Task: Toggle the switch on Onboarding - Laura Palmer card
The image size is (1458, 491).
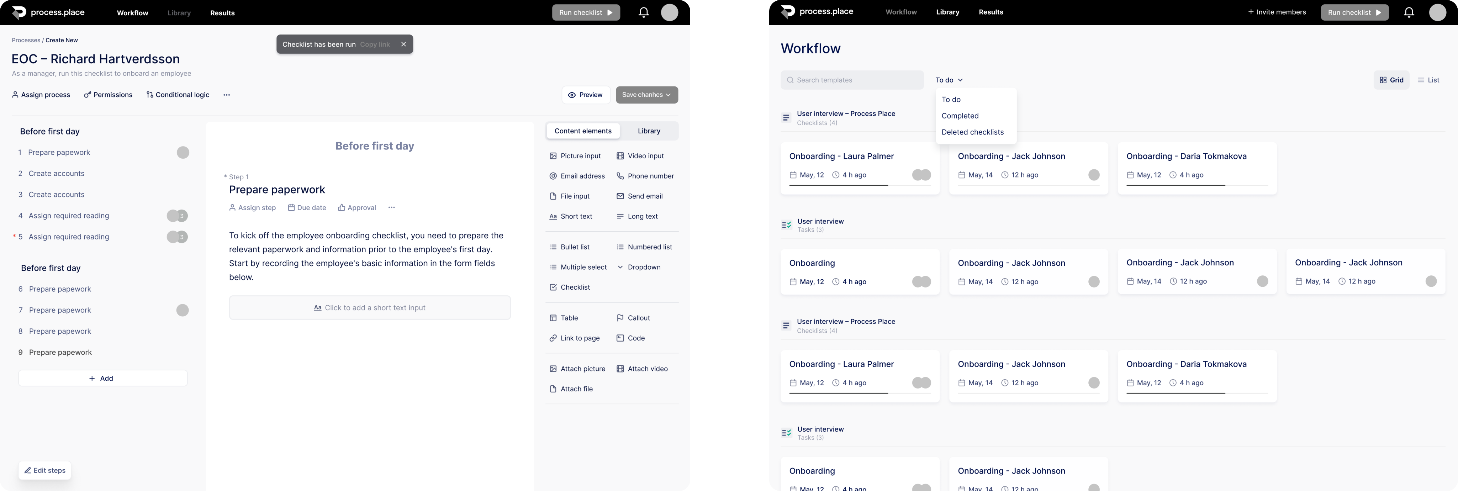Action: click(921, 175)
